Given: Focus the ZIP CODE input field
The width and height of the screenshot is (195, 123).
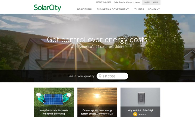Looking at the screenshot, I should [112, 76].
